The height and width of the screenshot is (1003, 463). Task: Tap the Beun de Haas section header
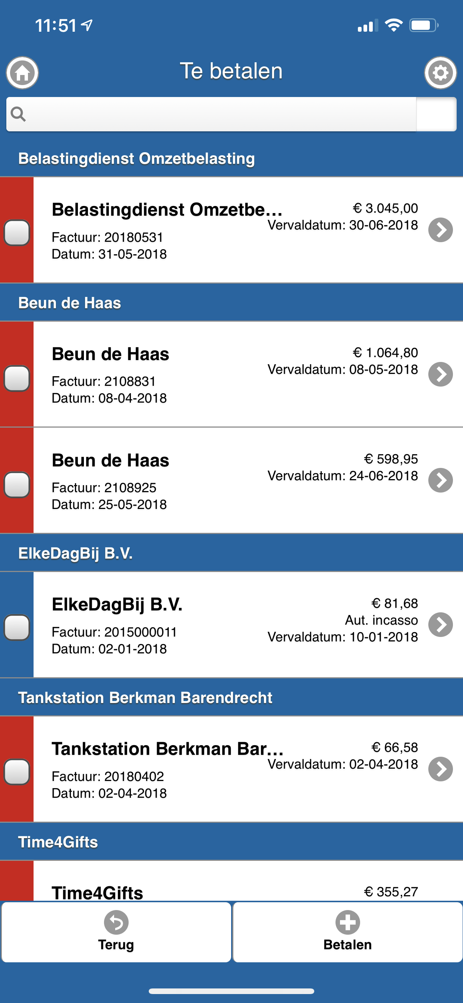point(231,303)
